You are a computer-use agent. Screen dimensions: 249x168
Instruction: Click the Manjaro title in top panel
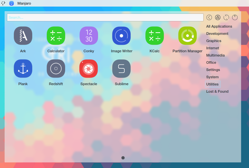(x=24, y=3)
